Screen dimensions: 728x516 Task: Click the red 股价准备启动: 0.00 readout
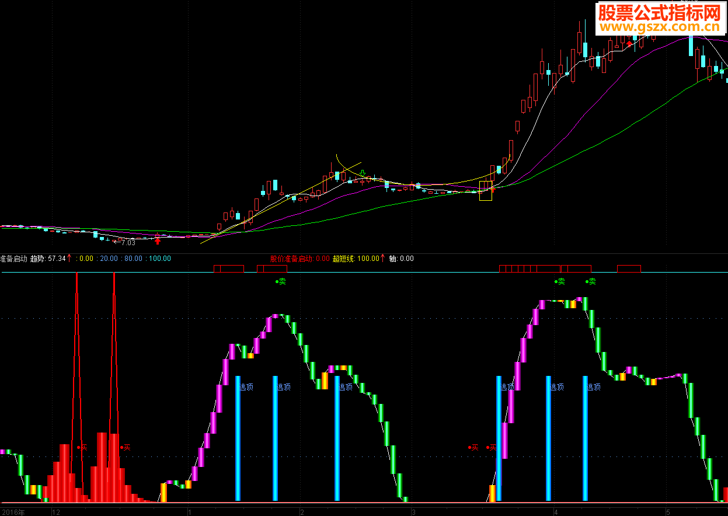tap(299, 259)
